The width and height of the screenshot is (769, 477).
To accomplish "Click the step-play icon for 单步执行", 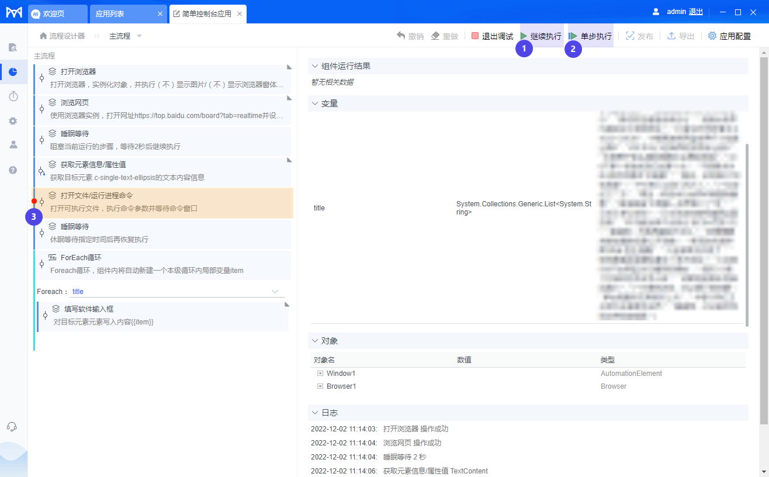I will coord(573,36).
